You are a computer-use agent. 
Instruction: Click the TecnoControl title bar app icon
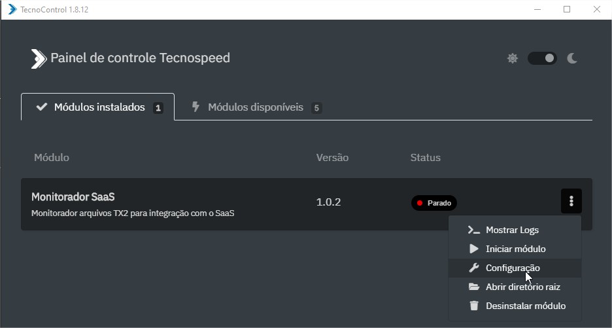[12, 9]
